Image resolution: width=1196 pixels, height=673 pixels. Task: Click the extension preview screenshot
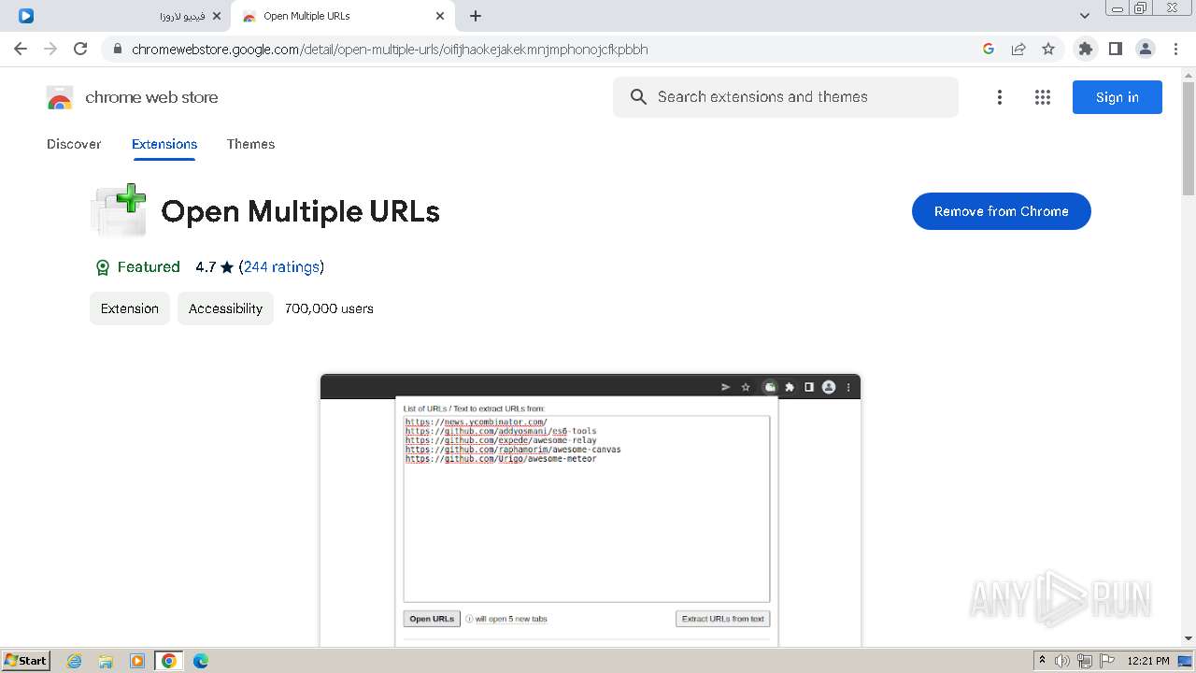(x=591, y=510)
